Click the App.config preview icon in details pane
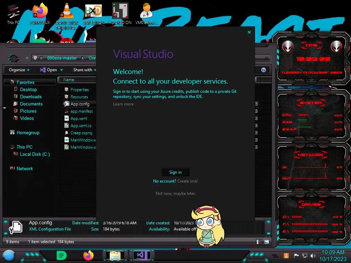 click(16, 227)
